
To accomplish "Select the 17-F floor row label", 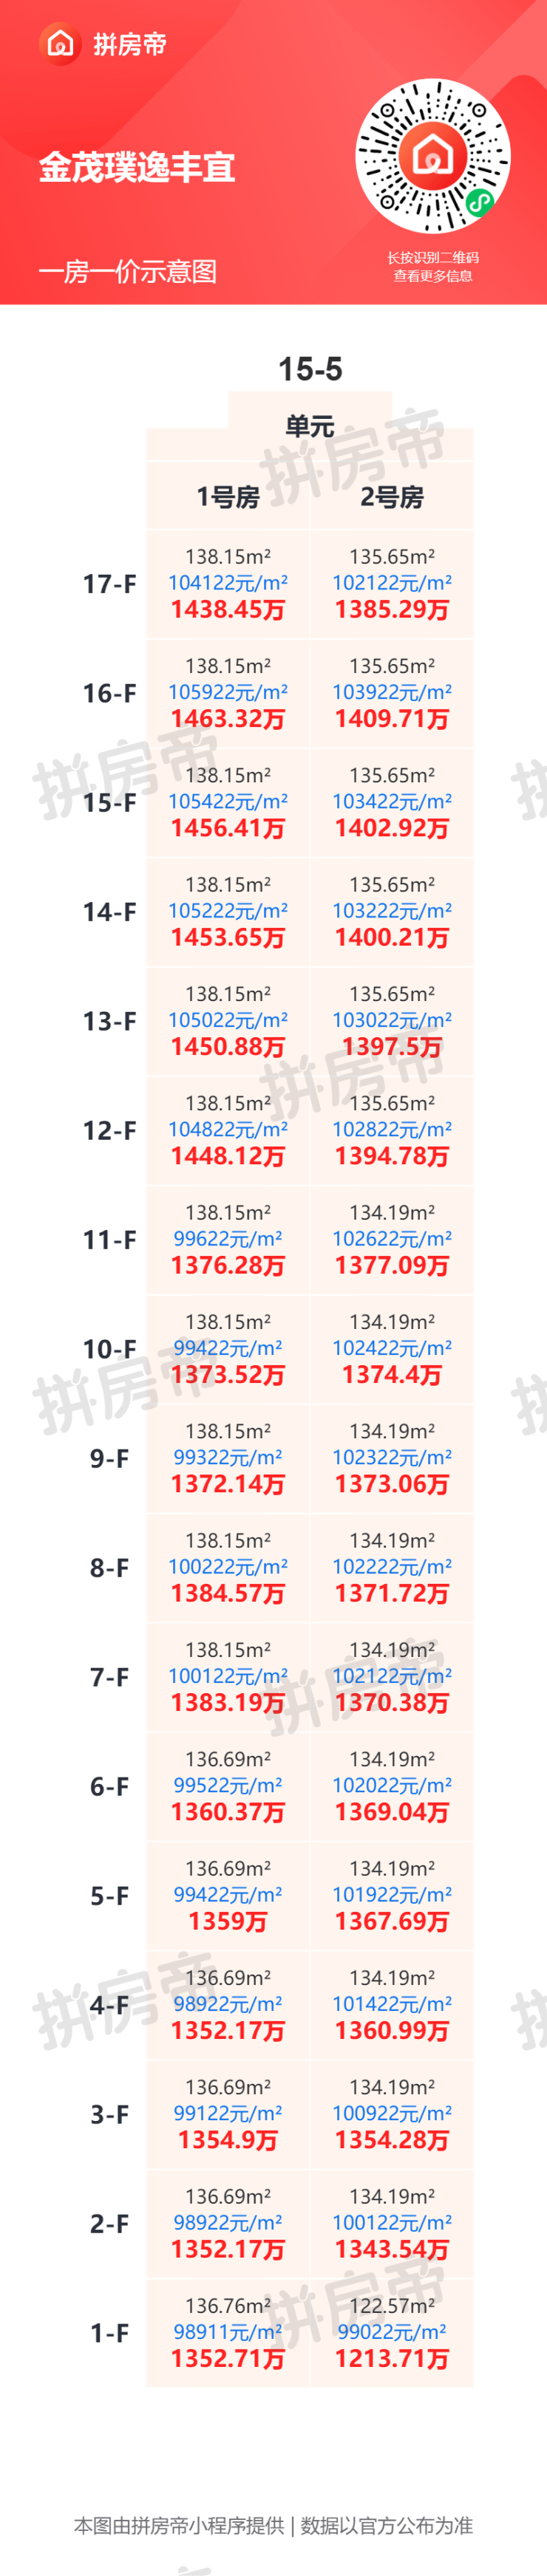I will tap(109, 584).
